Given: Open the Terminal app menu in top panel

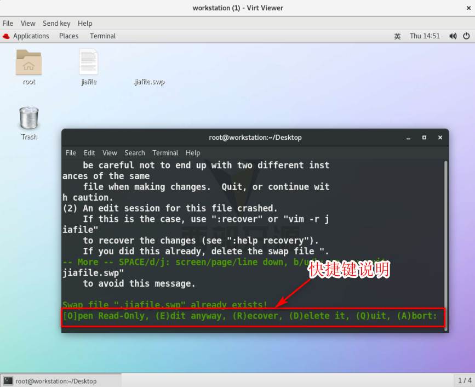Looking at the screenshot, I should click(102, 36).
